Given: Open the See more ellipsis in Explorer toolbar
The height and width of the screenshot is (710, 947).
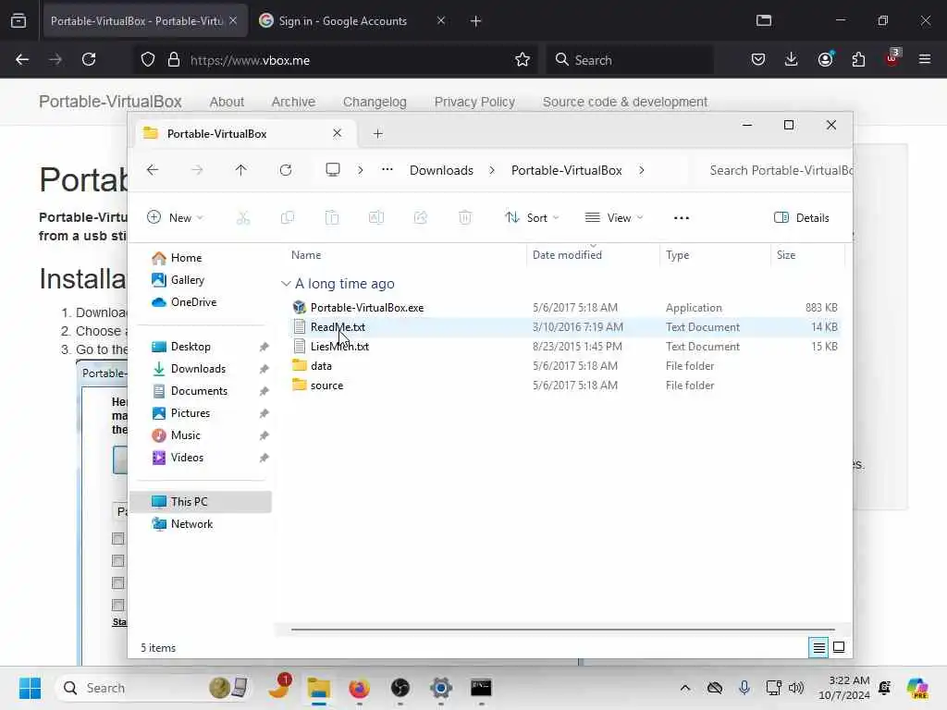Looking at the screenshot, I should [682, 218].
